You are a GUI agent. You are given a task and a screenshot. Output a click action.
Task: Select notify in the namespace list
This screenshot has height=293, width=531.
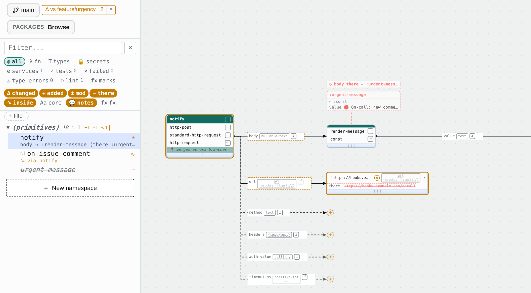pos(74,141)
